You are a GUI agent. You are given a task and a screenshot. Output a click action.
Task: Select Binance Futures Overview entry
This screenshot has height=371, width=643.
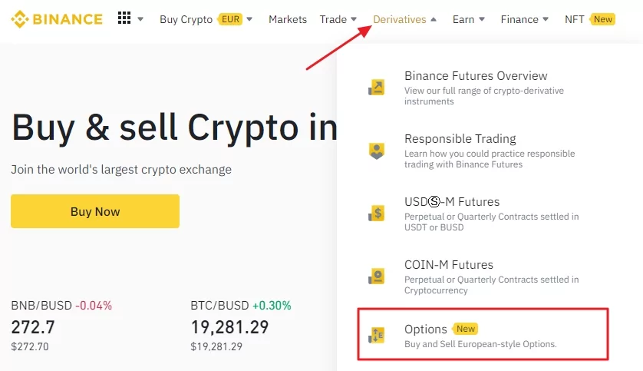tap(476, 76)
